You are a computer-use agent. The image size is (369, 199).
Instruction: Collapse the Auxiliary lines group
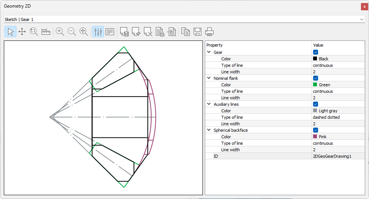tap(209, 104)
